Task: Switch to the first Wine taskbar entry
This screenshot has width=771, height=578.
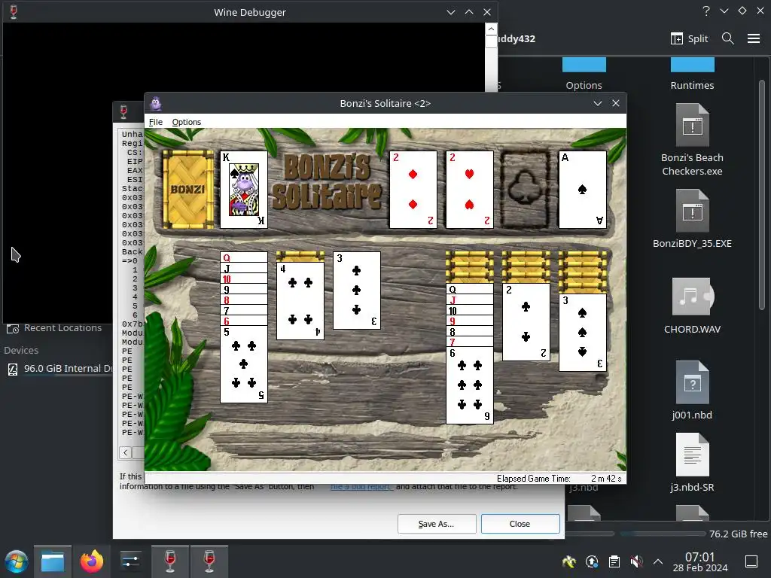Action: (170, 561)
